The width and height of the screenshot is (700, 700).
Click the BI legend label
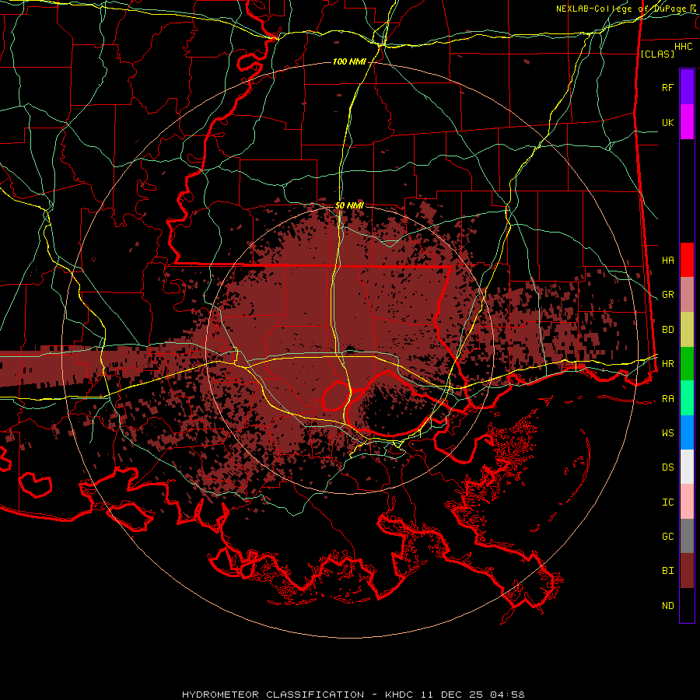click(667, 571)
